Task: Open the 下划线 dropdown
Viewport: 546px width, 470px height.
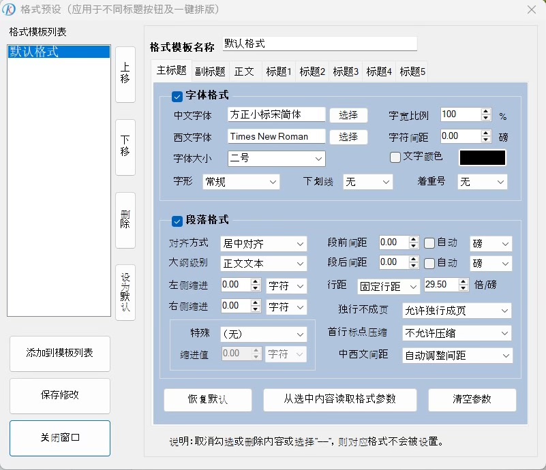Action: pos(367,182)
